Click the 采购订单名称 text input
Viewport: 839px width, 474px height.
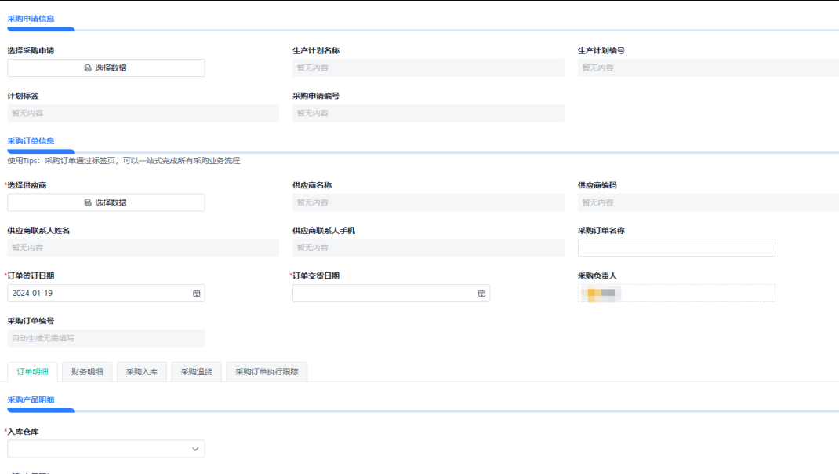tap(676, 248)
